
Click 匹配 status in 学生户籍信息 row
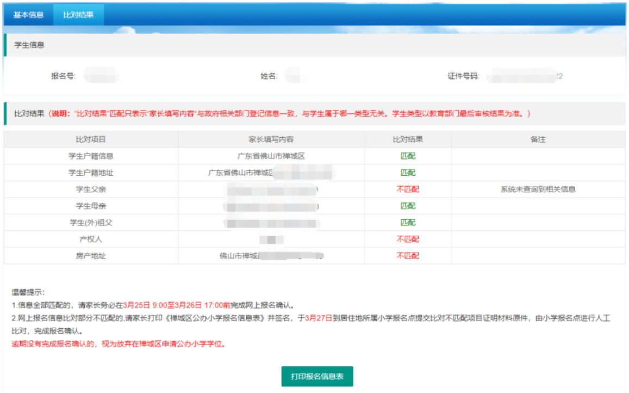(x=408, y=156)
